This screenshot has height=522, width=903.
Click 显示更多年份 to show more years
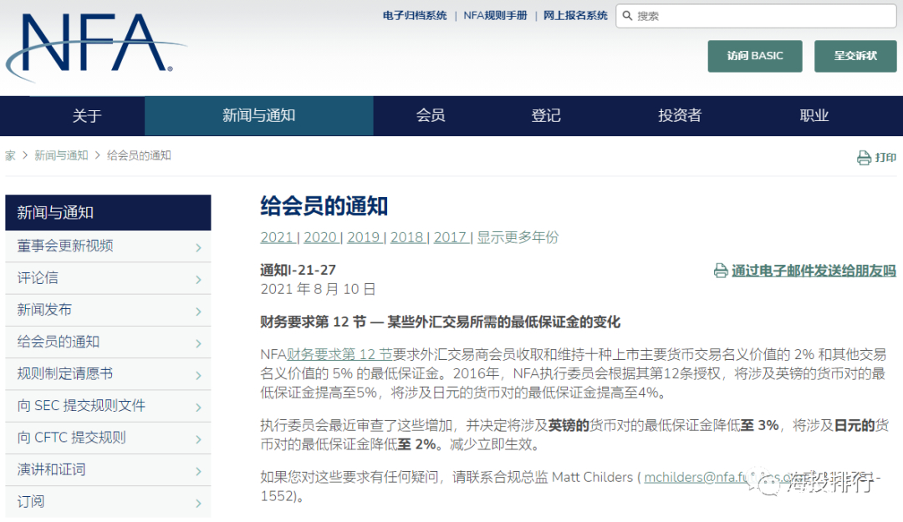point(518,237)
